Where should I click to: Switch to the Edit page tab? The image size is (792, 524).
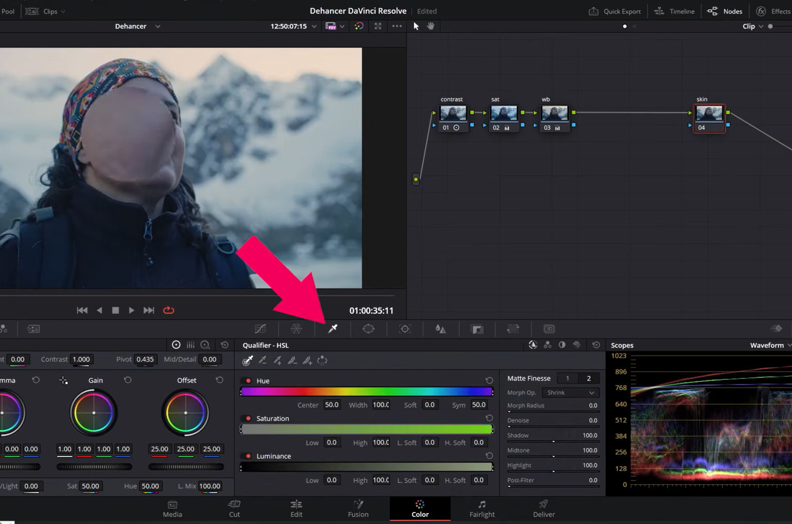point(296,509)
